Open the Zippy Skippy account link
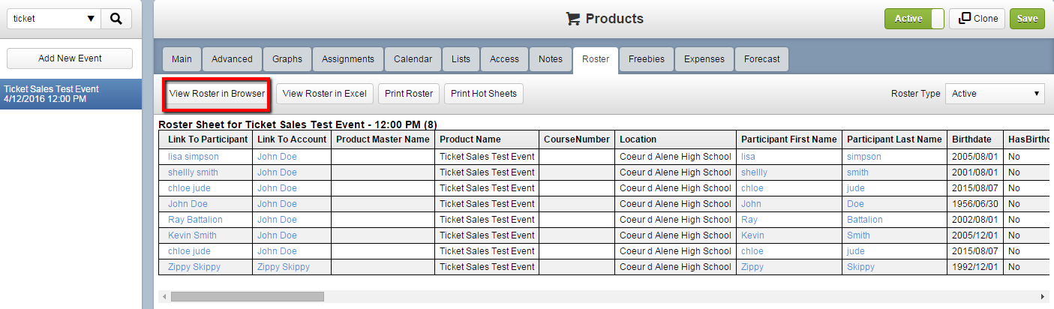This screenshot has height=309, width=1054. 284,267
